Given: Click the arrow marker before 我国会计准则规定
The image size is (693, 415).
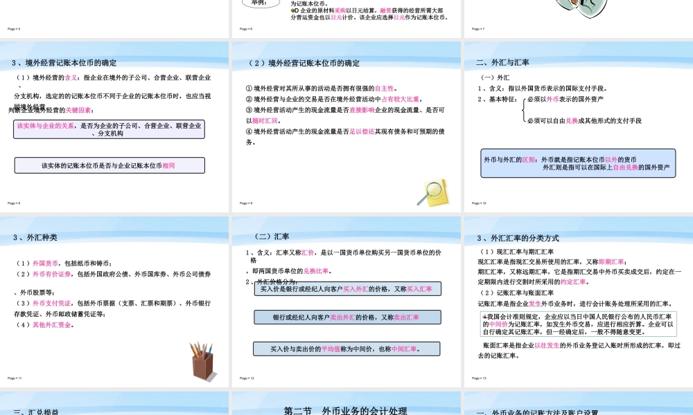Looking at the screenshot, I should click(x=484, y=315).
